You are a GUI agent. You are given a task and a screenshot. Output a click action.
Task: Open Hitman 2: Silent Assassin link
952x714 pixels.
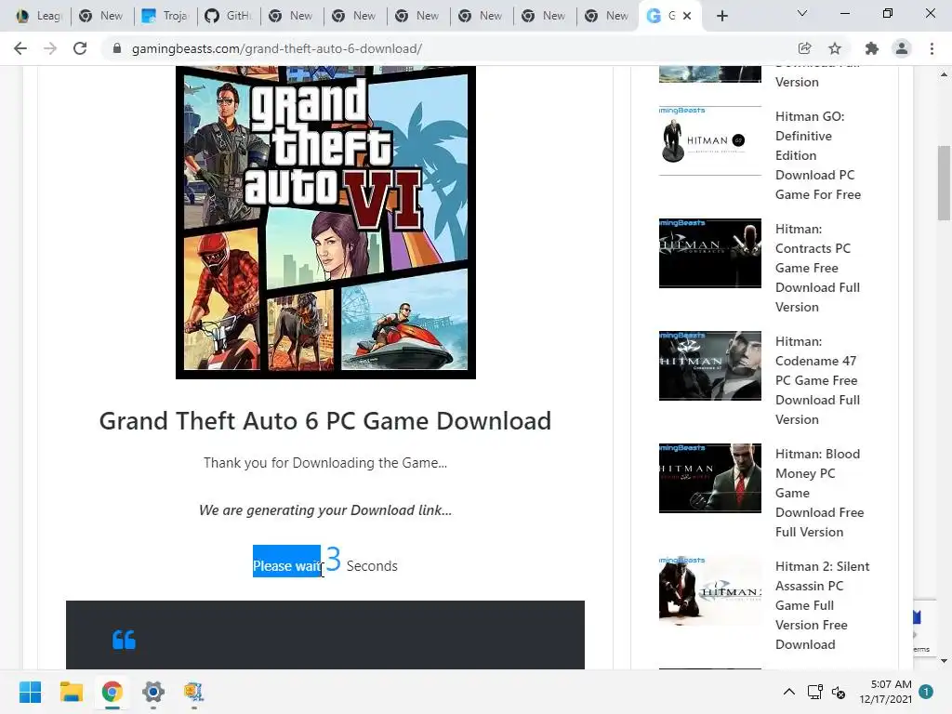pyautogui.click(x=822, y=604)
